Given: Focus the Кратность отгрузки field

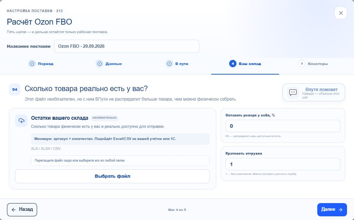Looking at the screenshot, I should [x=283, y=164].
